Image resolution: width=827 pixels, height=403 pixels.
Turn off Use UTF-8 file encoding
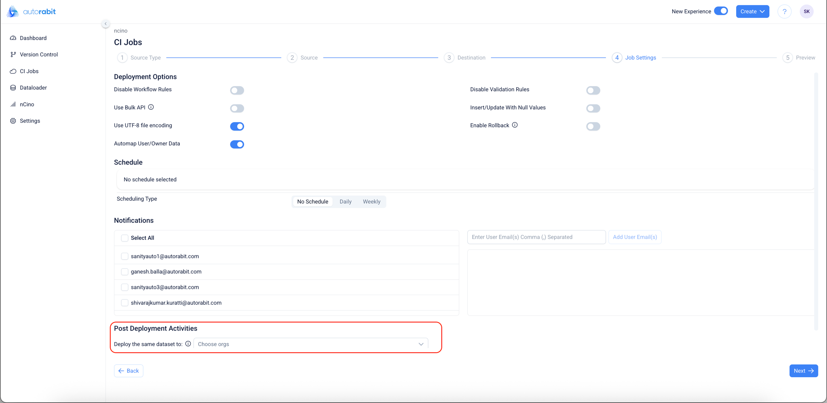[237, 126]
